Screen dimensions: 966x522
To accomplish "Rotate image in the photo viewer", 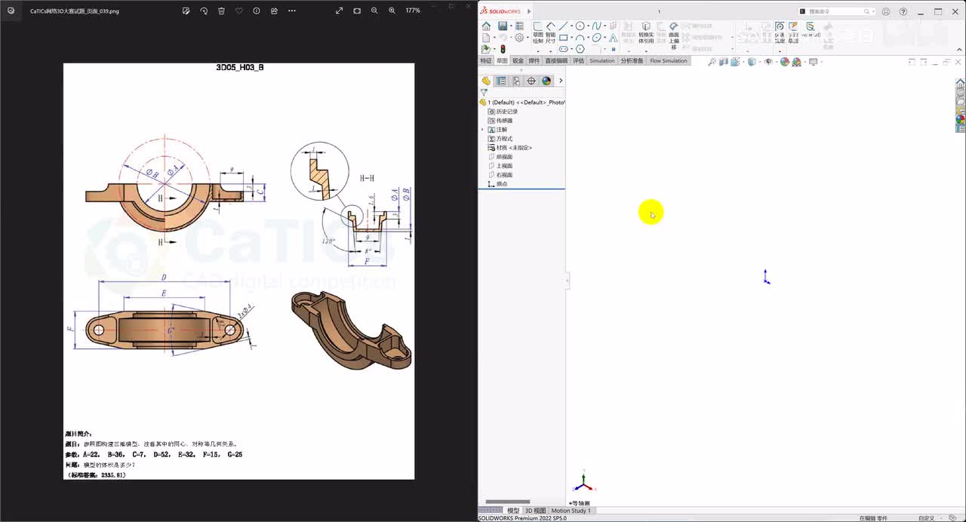I will coord(204,11).
